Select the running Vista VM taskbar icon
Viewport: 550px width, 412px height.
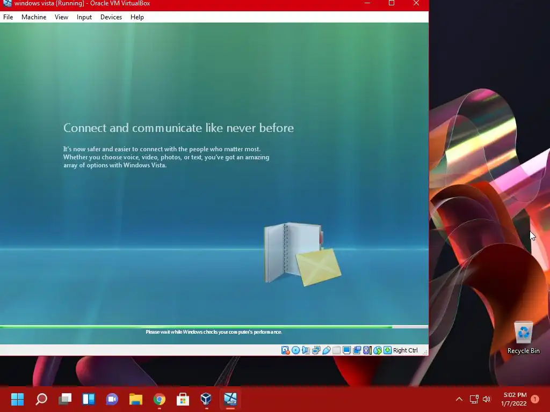[230, 399]
